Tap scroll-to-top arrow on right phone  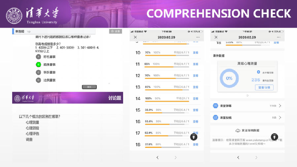[x=274, y=137]
